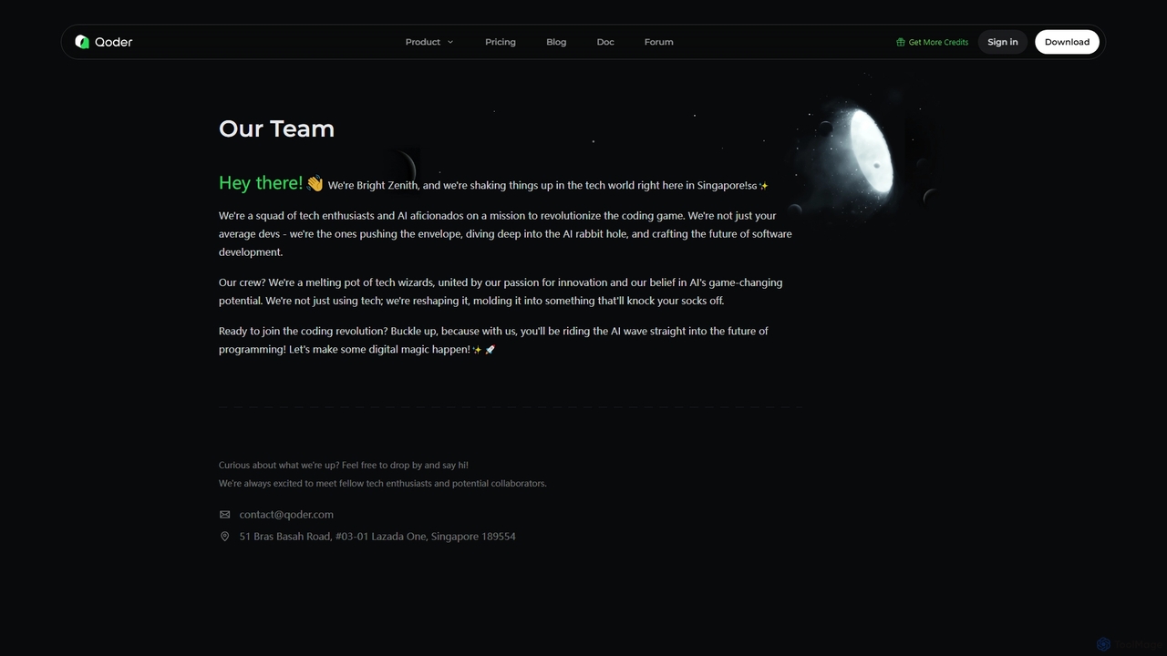Open the Blog link in navigation
The image size is (1167, 656).
(556, 42)
